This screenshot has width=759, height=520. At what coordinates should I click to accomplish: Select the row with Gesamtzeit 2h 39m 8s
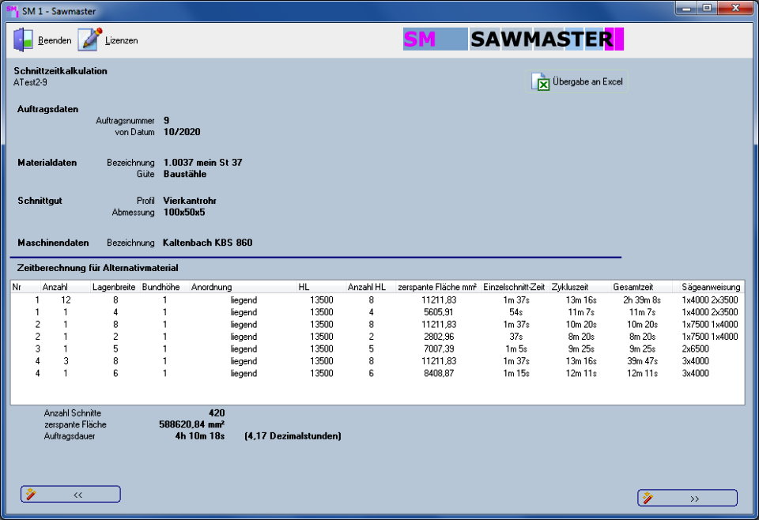click(x=377, y=300)
